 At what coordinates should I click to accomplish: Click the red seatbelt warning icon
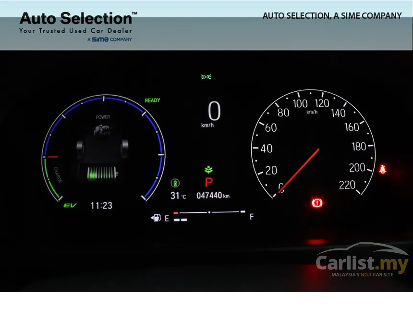pos(383,169)
